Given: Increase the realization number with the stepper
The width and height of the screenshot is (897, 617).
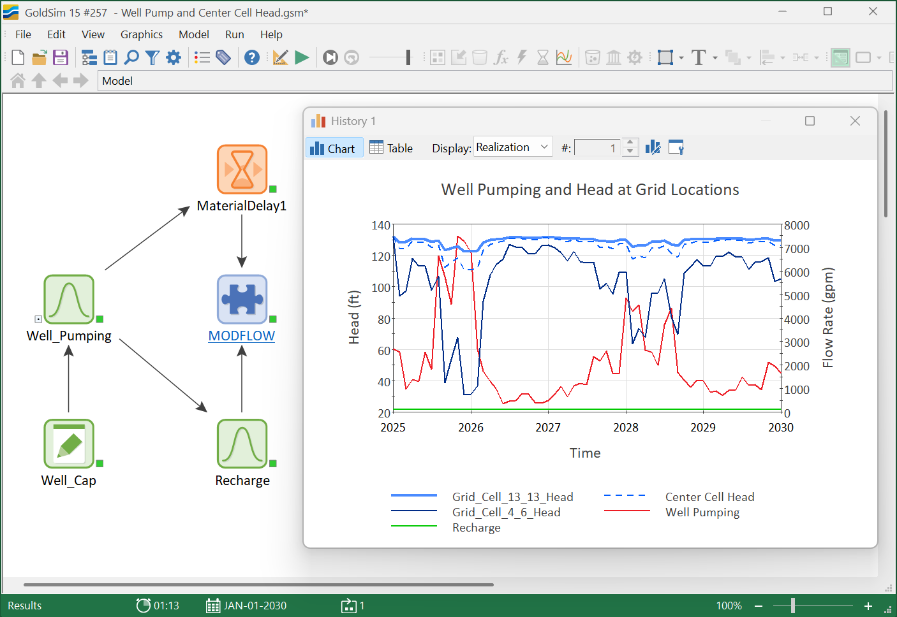Looking at the screenshot, I should (630, 143).
